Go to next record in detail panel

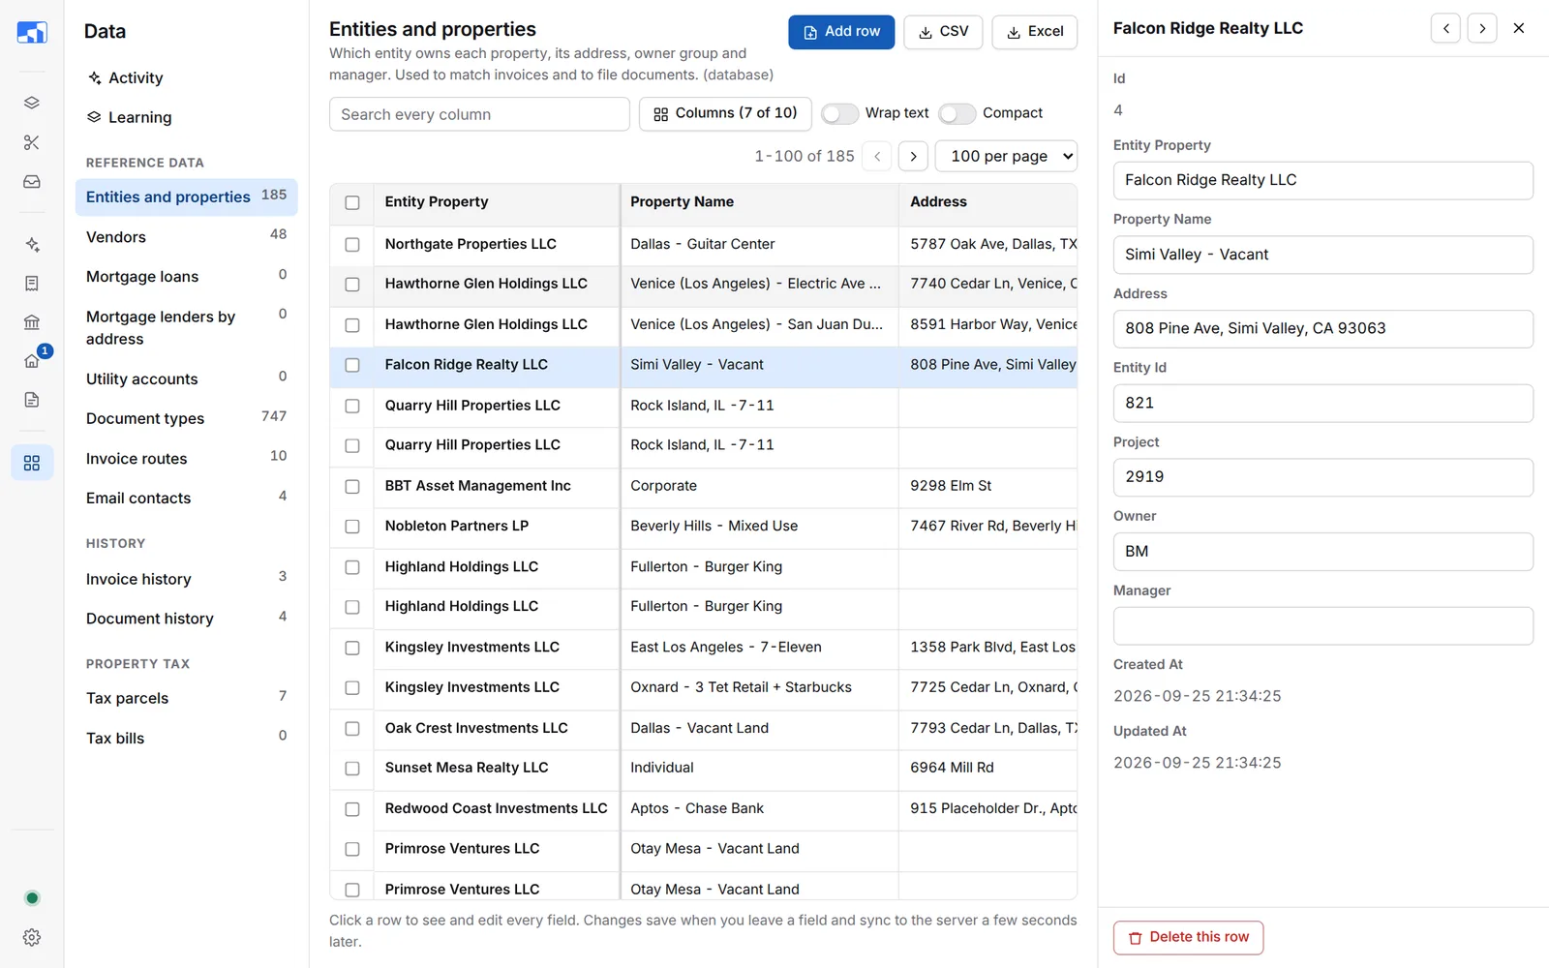click(1482, 28)
